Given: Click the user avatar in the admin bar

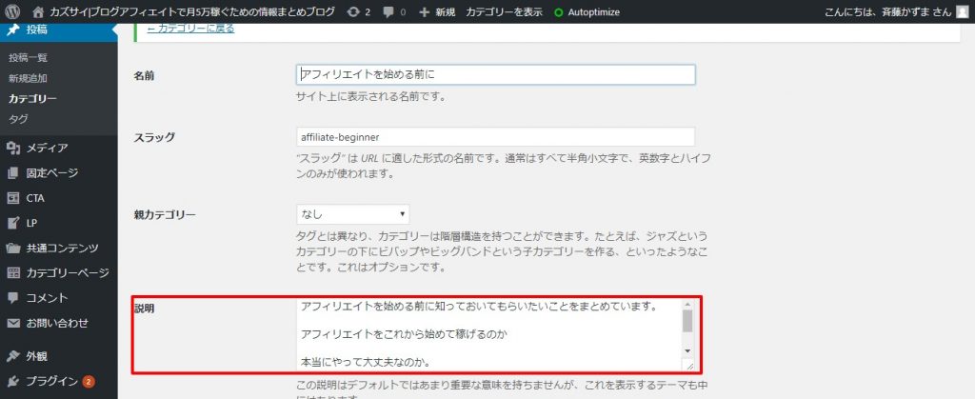Looking at the screenshot, I should point(962,11).
